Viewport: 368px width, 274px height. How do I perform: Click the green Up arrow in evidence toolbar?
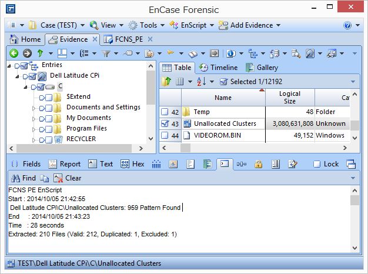pos(41,54)
